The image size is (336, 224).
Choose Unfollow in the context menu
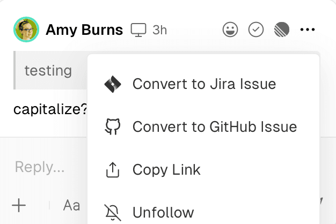[x=163, y=212]
